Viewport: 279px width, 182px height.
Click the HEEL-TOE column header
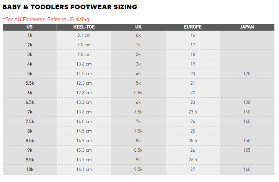click(x=84, y=27)
